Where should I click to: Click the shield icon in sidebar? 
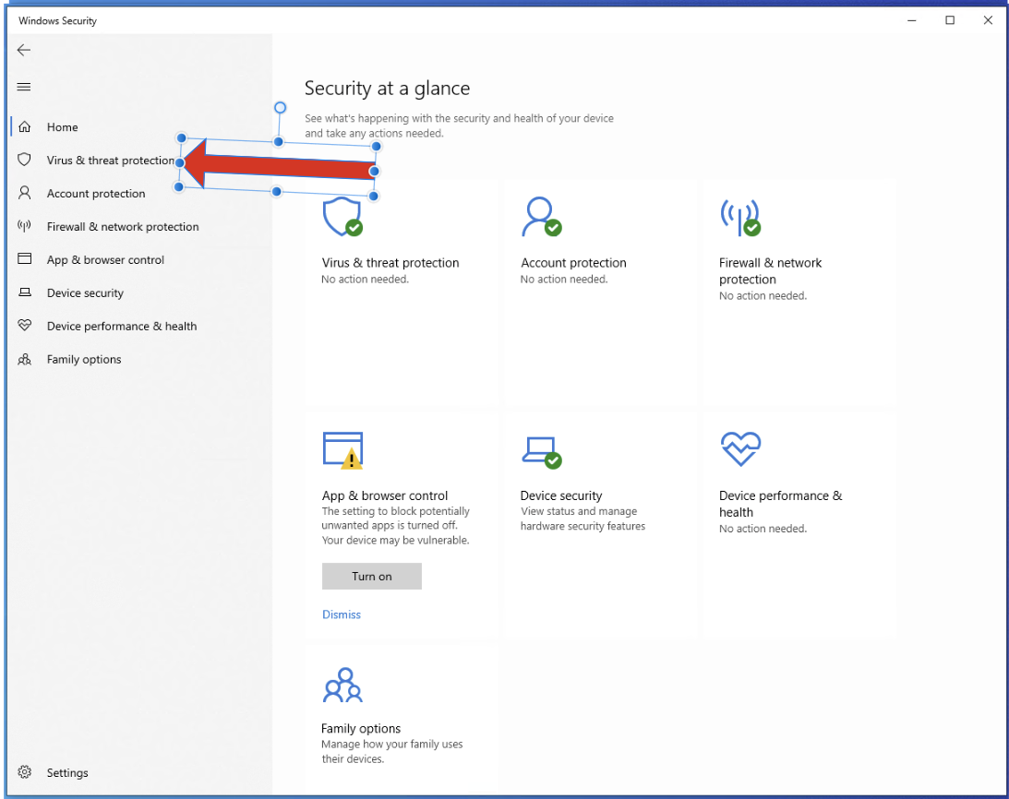(24, 160)
